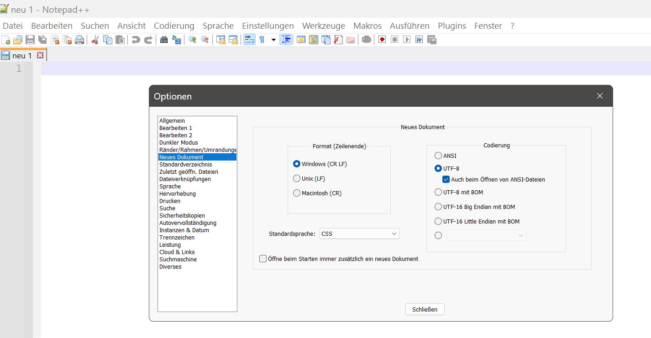Open the Codierung menu
Image resolution: width=651 pixels, height=338 pixels.
(x=174, y=26)
